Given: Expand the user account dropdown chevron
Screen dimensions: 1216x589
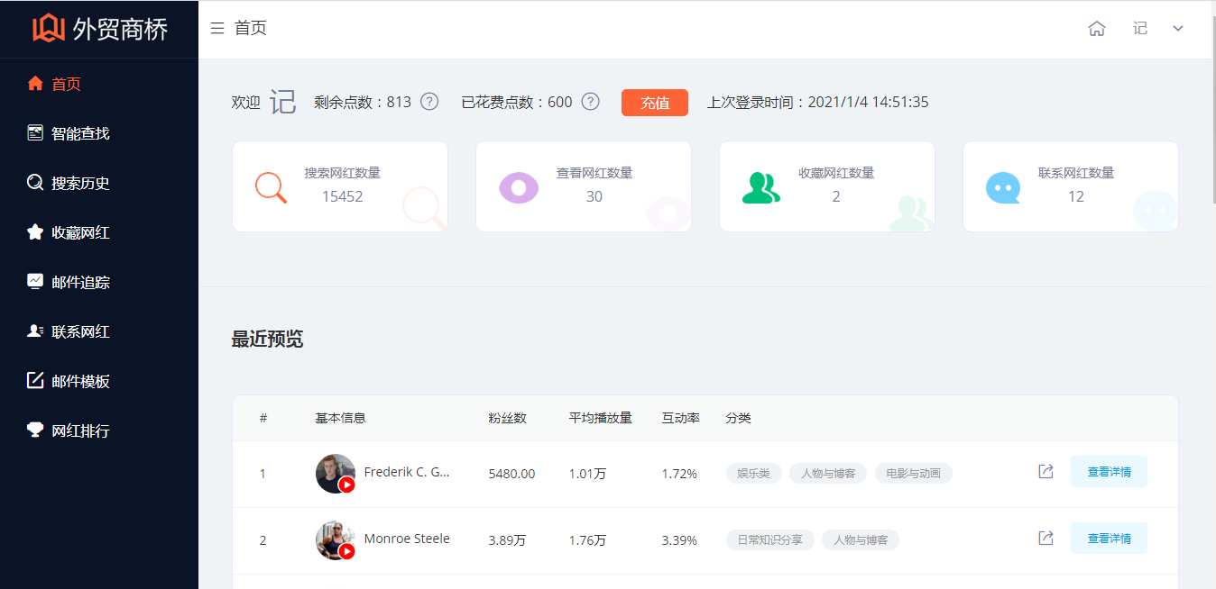Looking at the screenshot, I should point(1177,29).
